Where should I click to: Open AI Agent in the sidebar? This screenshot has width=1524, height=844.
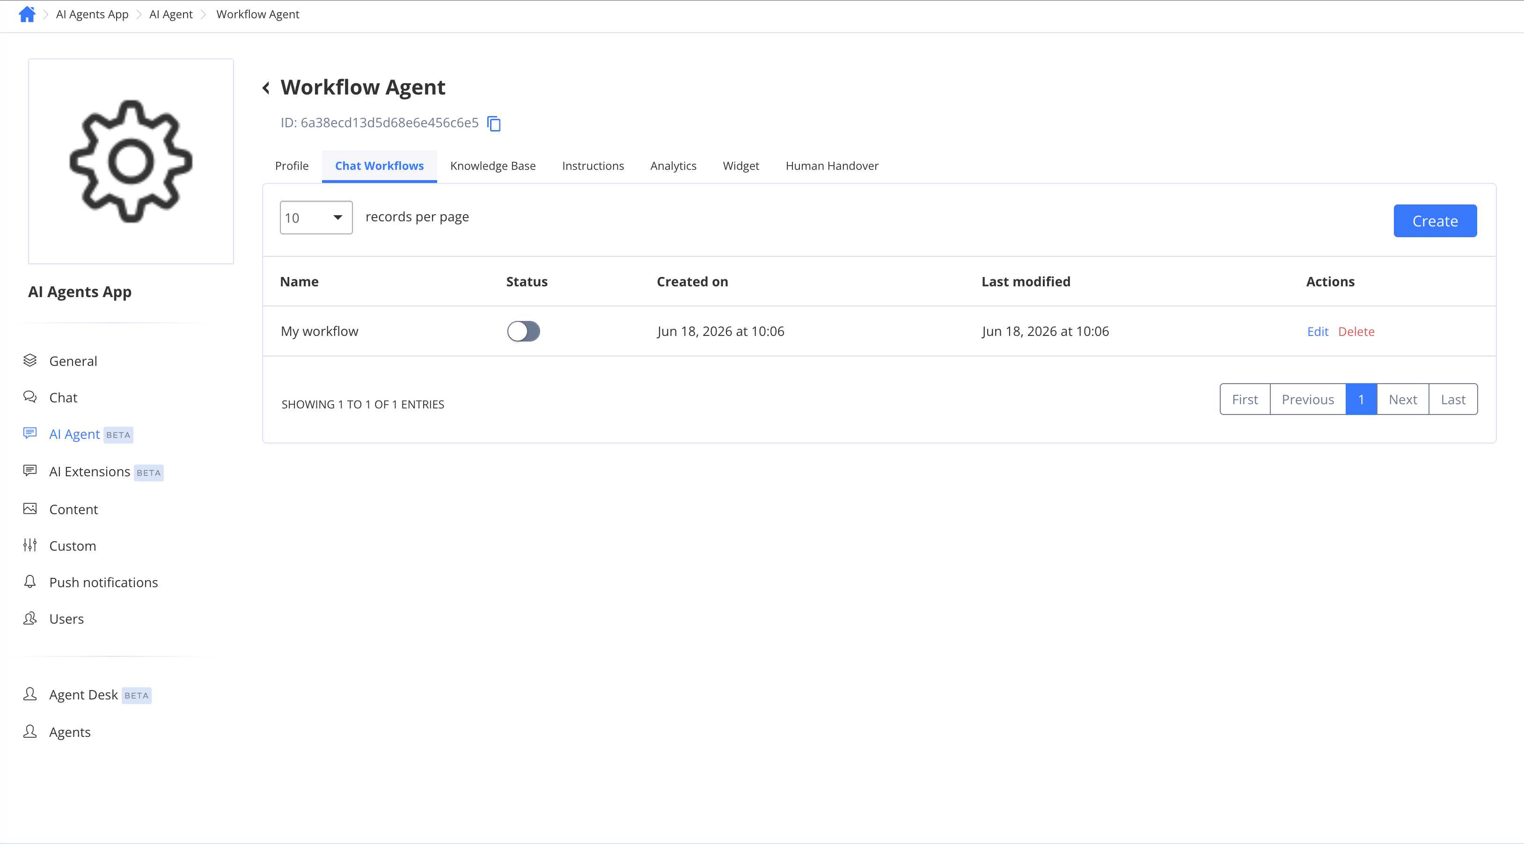pos(74,434)
